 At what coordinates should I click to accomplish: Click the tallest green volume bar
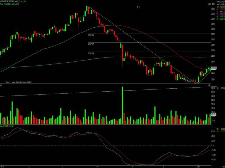[x=122, y=105]
